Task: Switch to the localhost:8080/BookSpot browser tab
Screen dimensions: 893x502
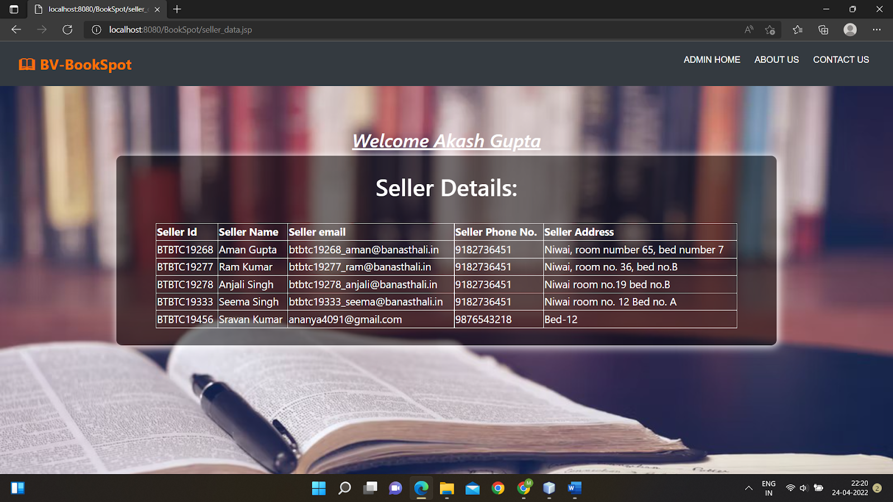Action: [97, 9]
